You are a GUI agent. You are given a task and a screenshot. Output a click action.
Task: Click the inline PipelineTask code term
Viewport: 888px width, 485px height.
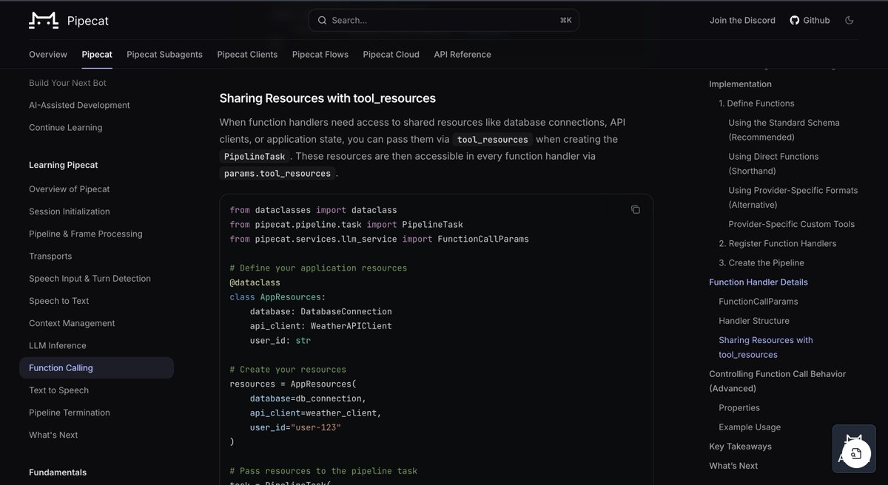(x=255, y=157)
